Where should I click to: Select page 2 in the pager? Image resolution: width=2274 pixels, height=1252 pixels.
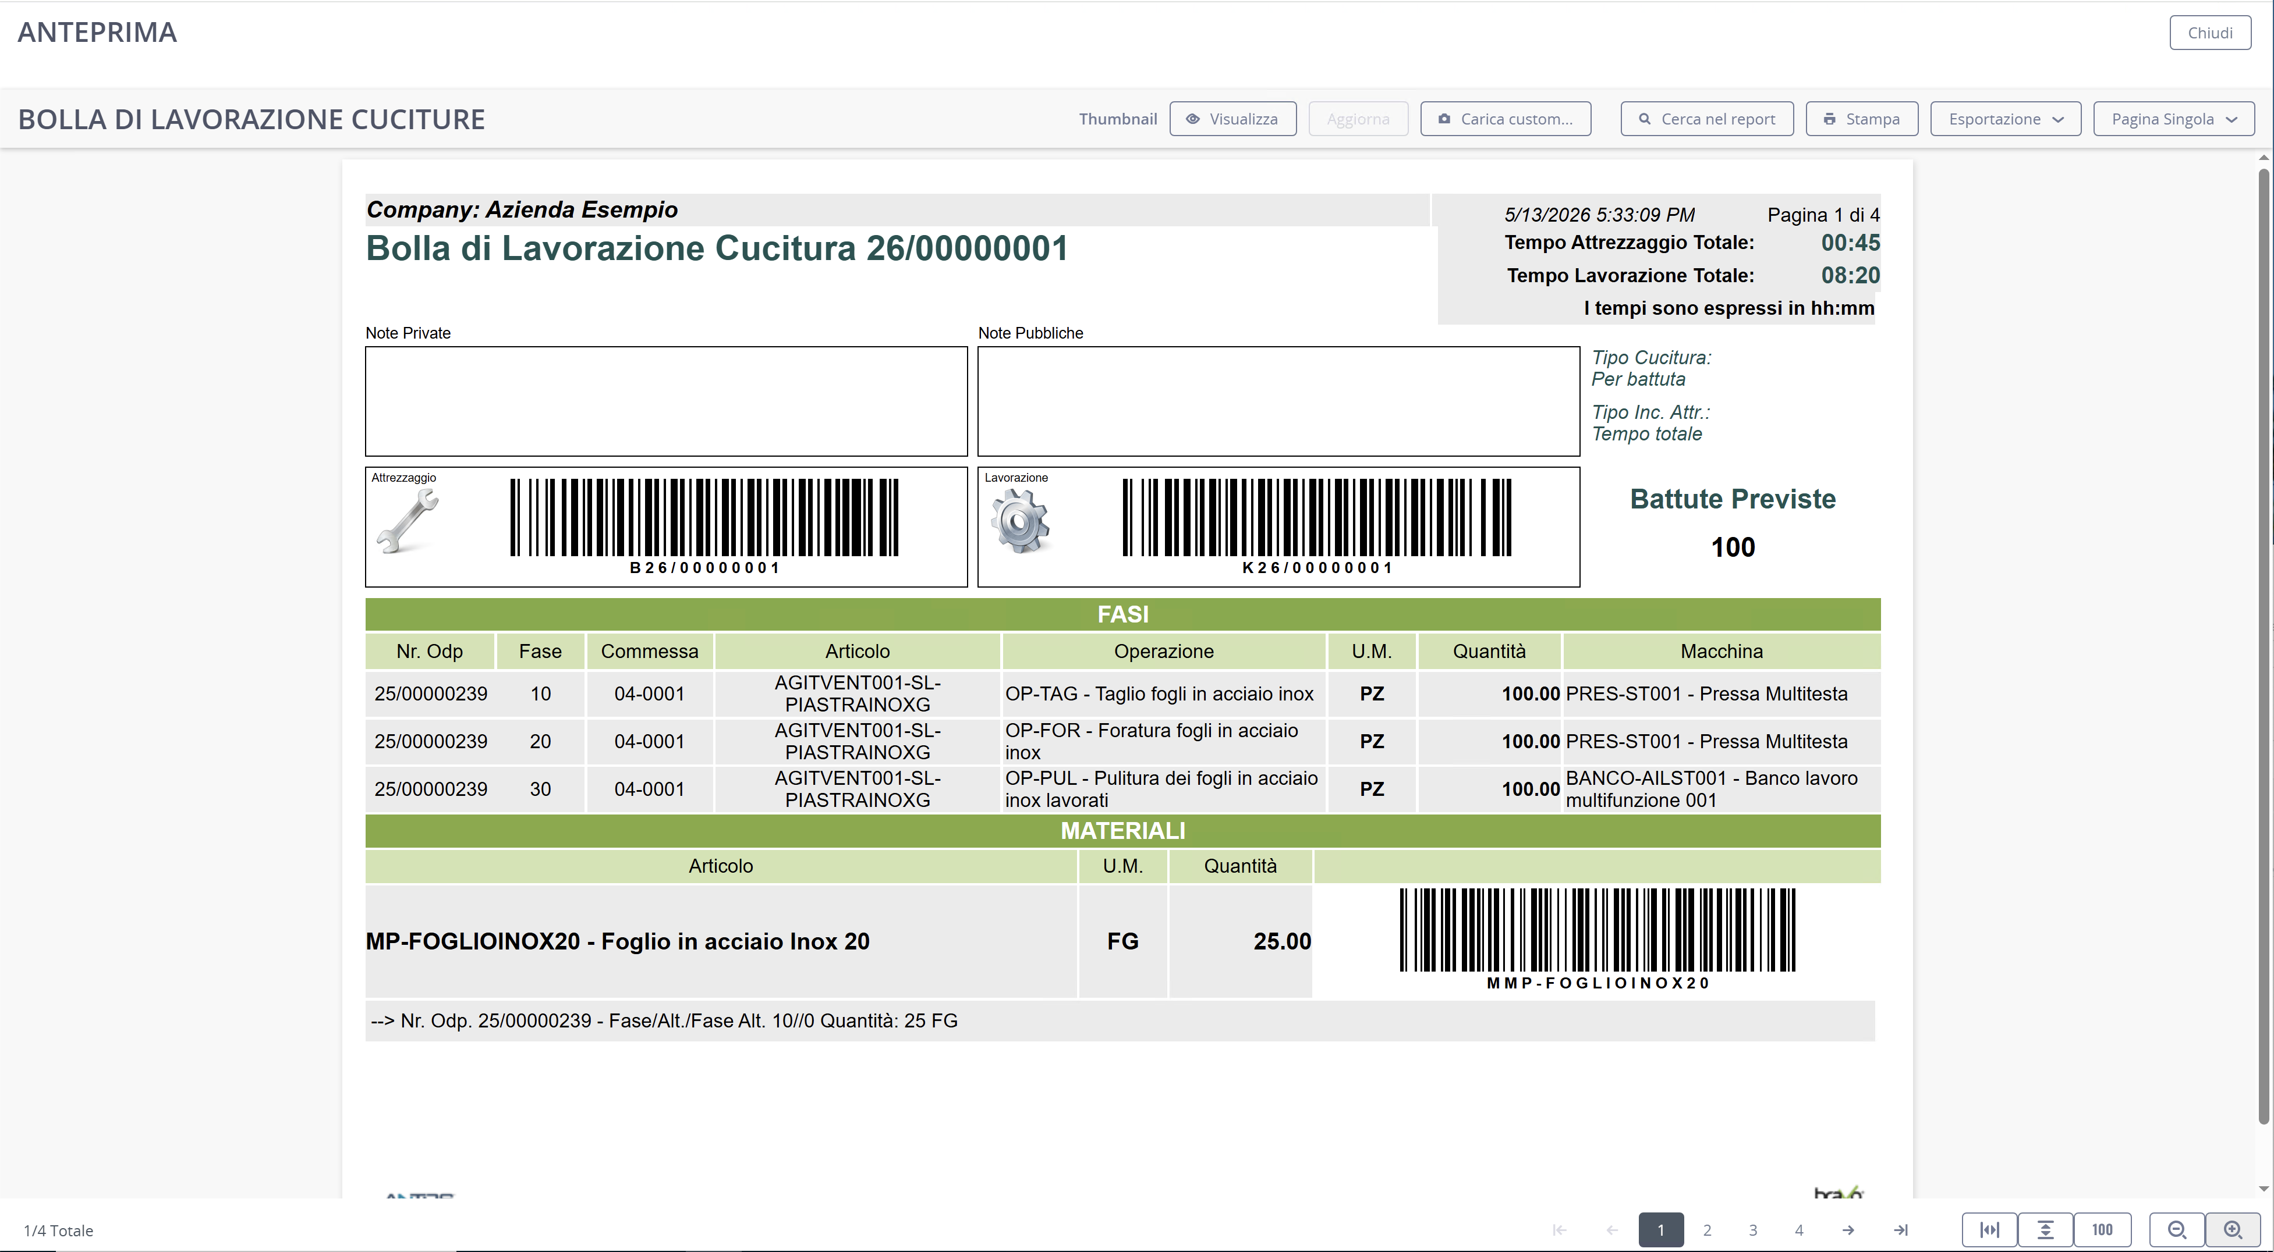[1708, 1230]
